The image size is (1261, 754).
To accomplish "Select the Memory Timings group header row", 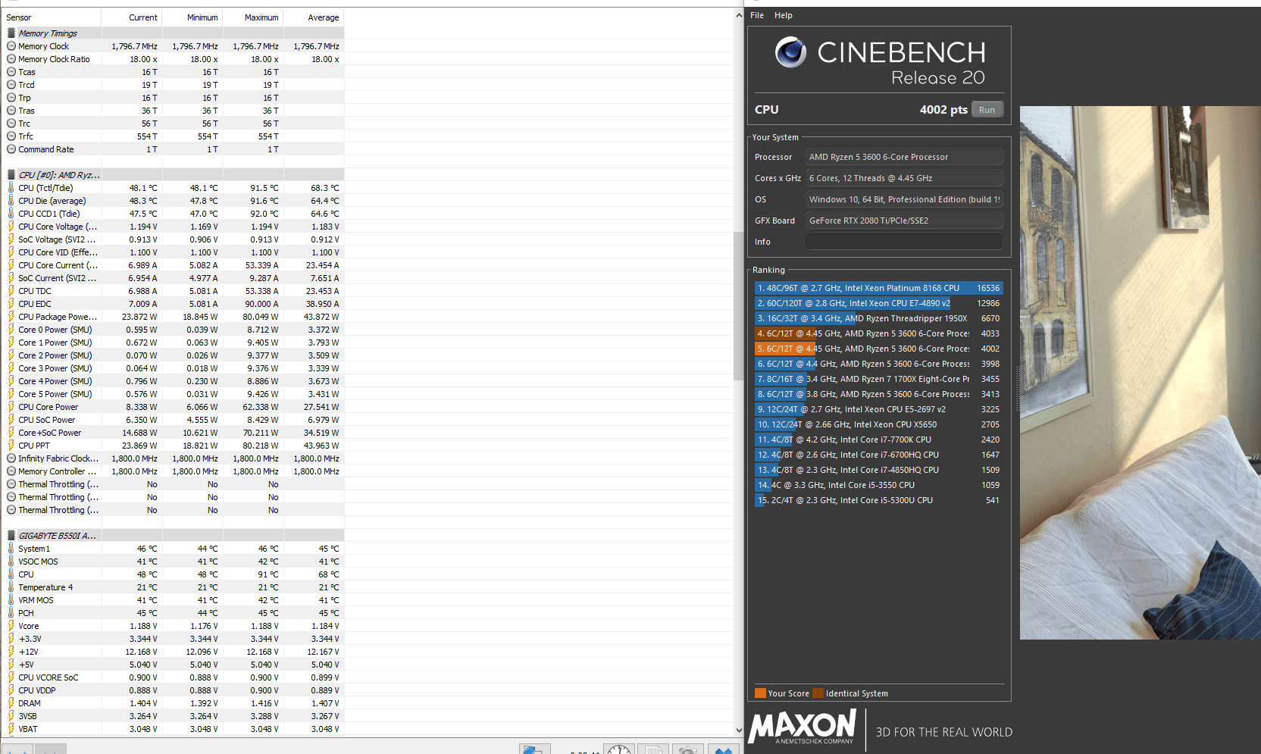I will (x=174, y=33).
